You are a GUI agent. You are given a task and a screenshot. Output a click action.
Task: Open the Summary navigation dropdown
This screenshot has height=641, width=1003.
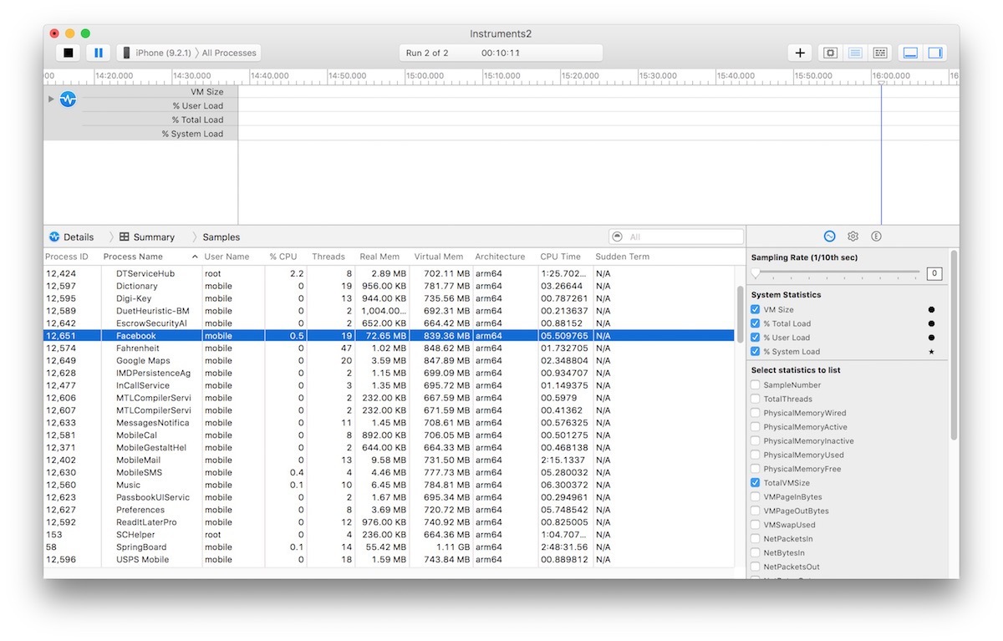click(154, 237)
